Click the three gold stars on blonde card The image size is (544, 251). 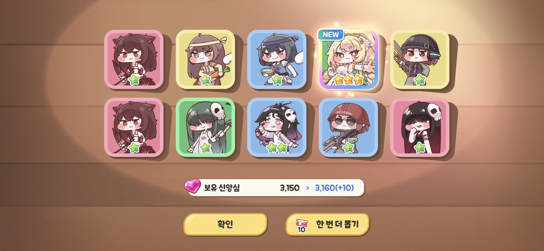349,80
